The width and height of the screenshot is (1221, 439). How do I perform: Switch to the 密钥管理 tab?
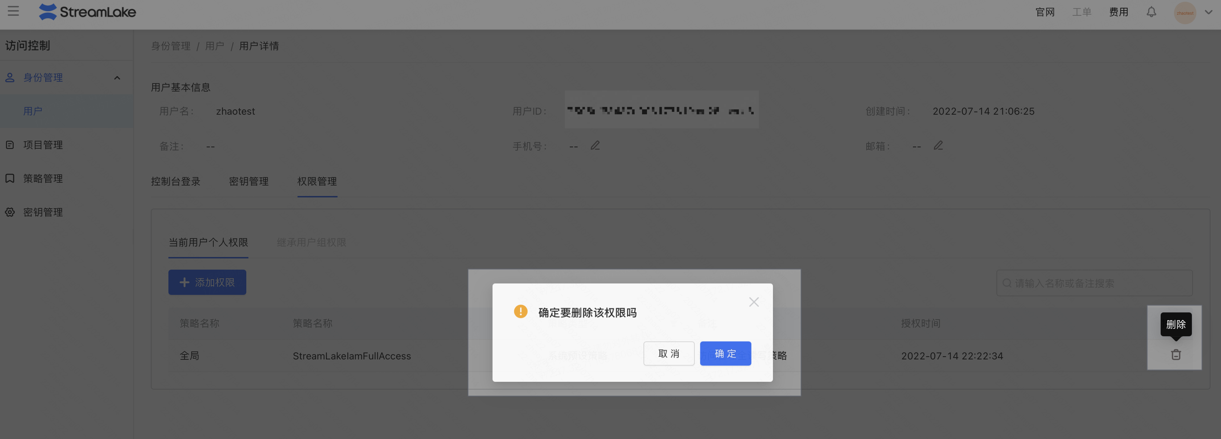[249, 181]
